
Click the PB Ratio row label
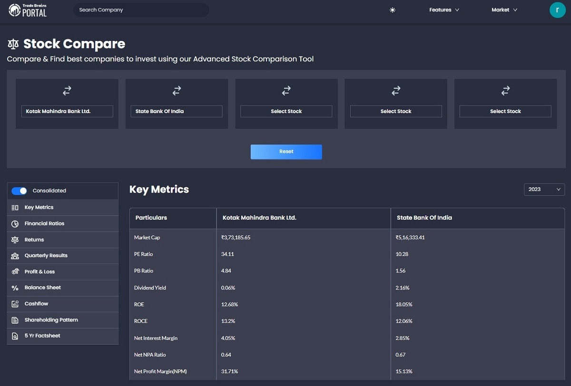pos(144,271)
